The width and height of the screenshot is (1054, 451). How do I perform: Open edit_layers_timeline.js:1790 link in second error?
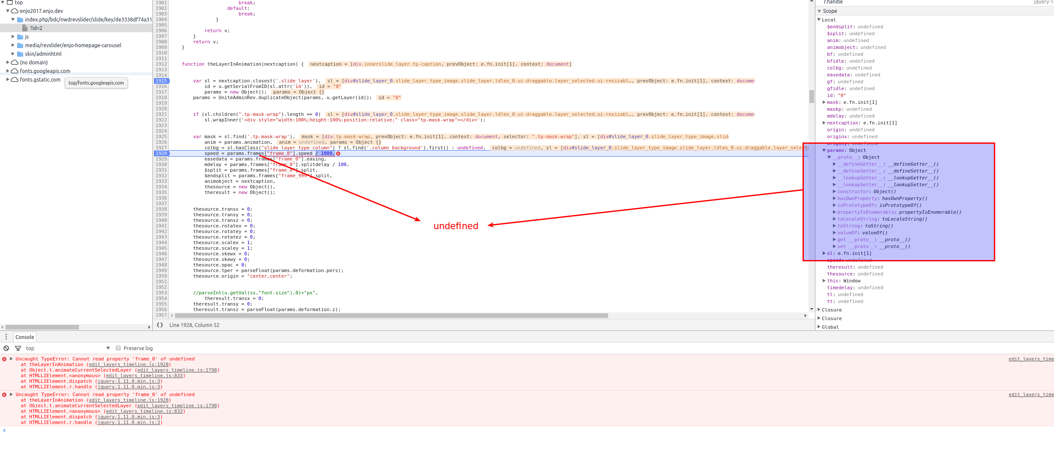tap(177, 406)
